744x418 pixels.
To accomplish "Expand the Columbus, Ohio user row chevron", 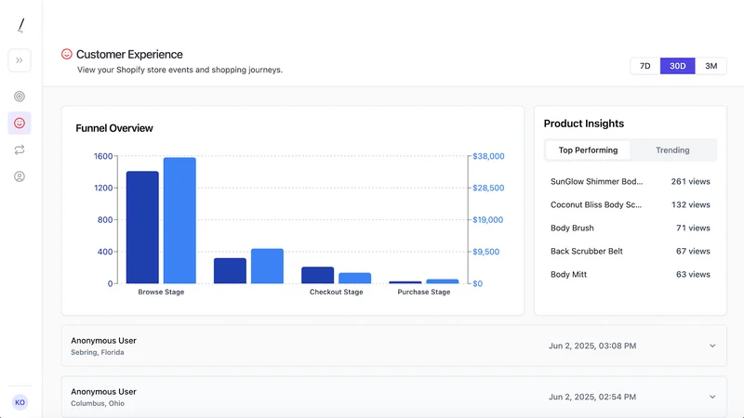I will pos(712,398).
